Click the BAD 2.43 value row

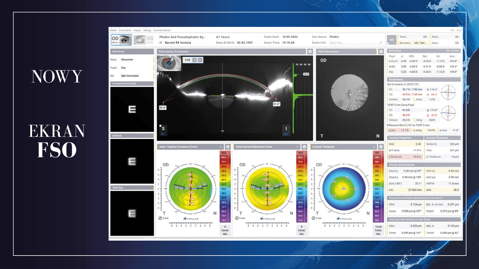pos(405,144)
